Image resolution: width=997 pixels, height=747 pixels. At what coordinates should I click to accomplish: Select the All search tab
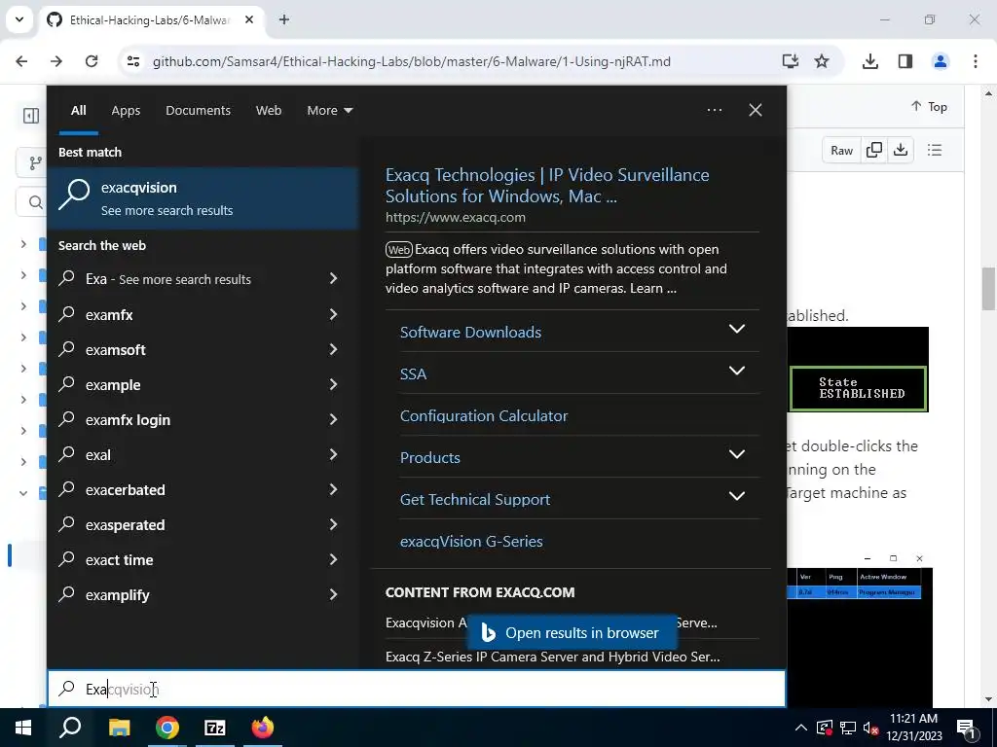pos(78,110)
